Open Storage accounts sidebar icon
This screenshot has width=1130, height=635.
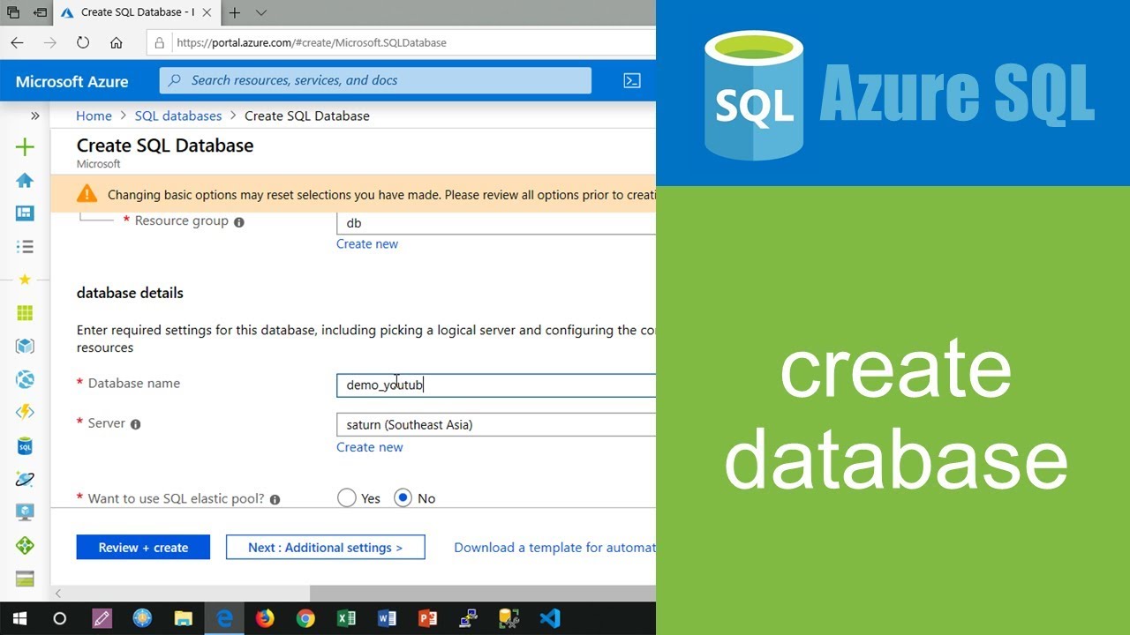pos(25,579)
